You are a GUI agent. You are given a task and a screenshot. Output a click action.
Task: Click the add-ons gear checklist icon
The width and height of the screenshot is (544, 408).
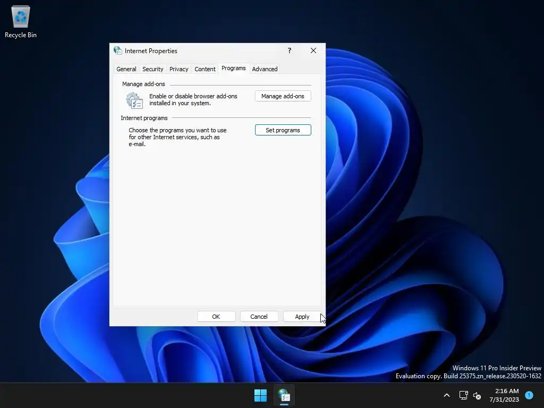point(134,100)
